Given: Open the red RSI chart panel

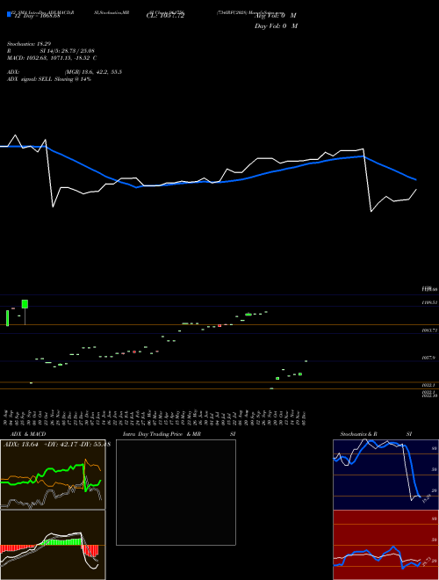Looking at the screenshot, I should click(x=385, y=545).
